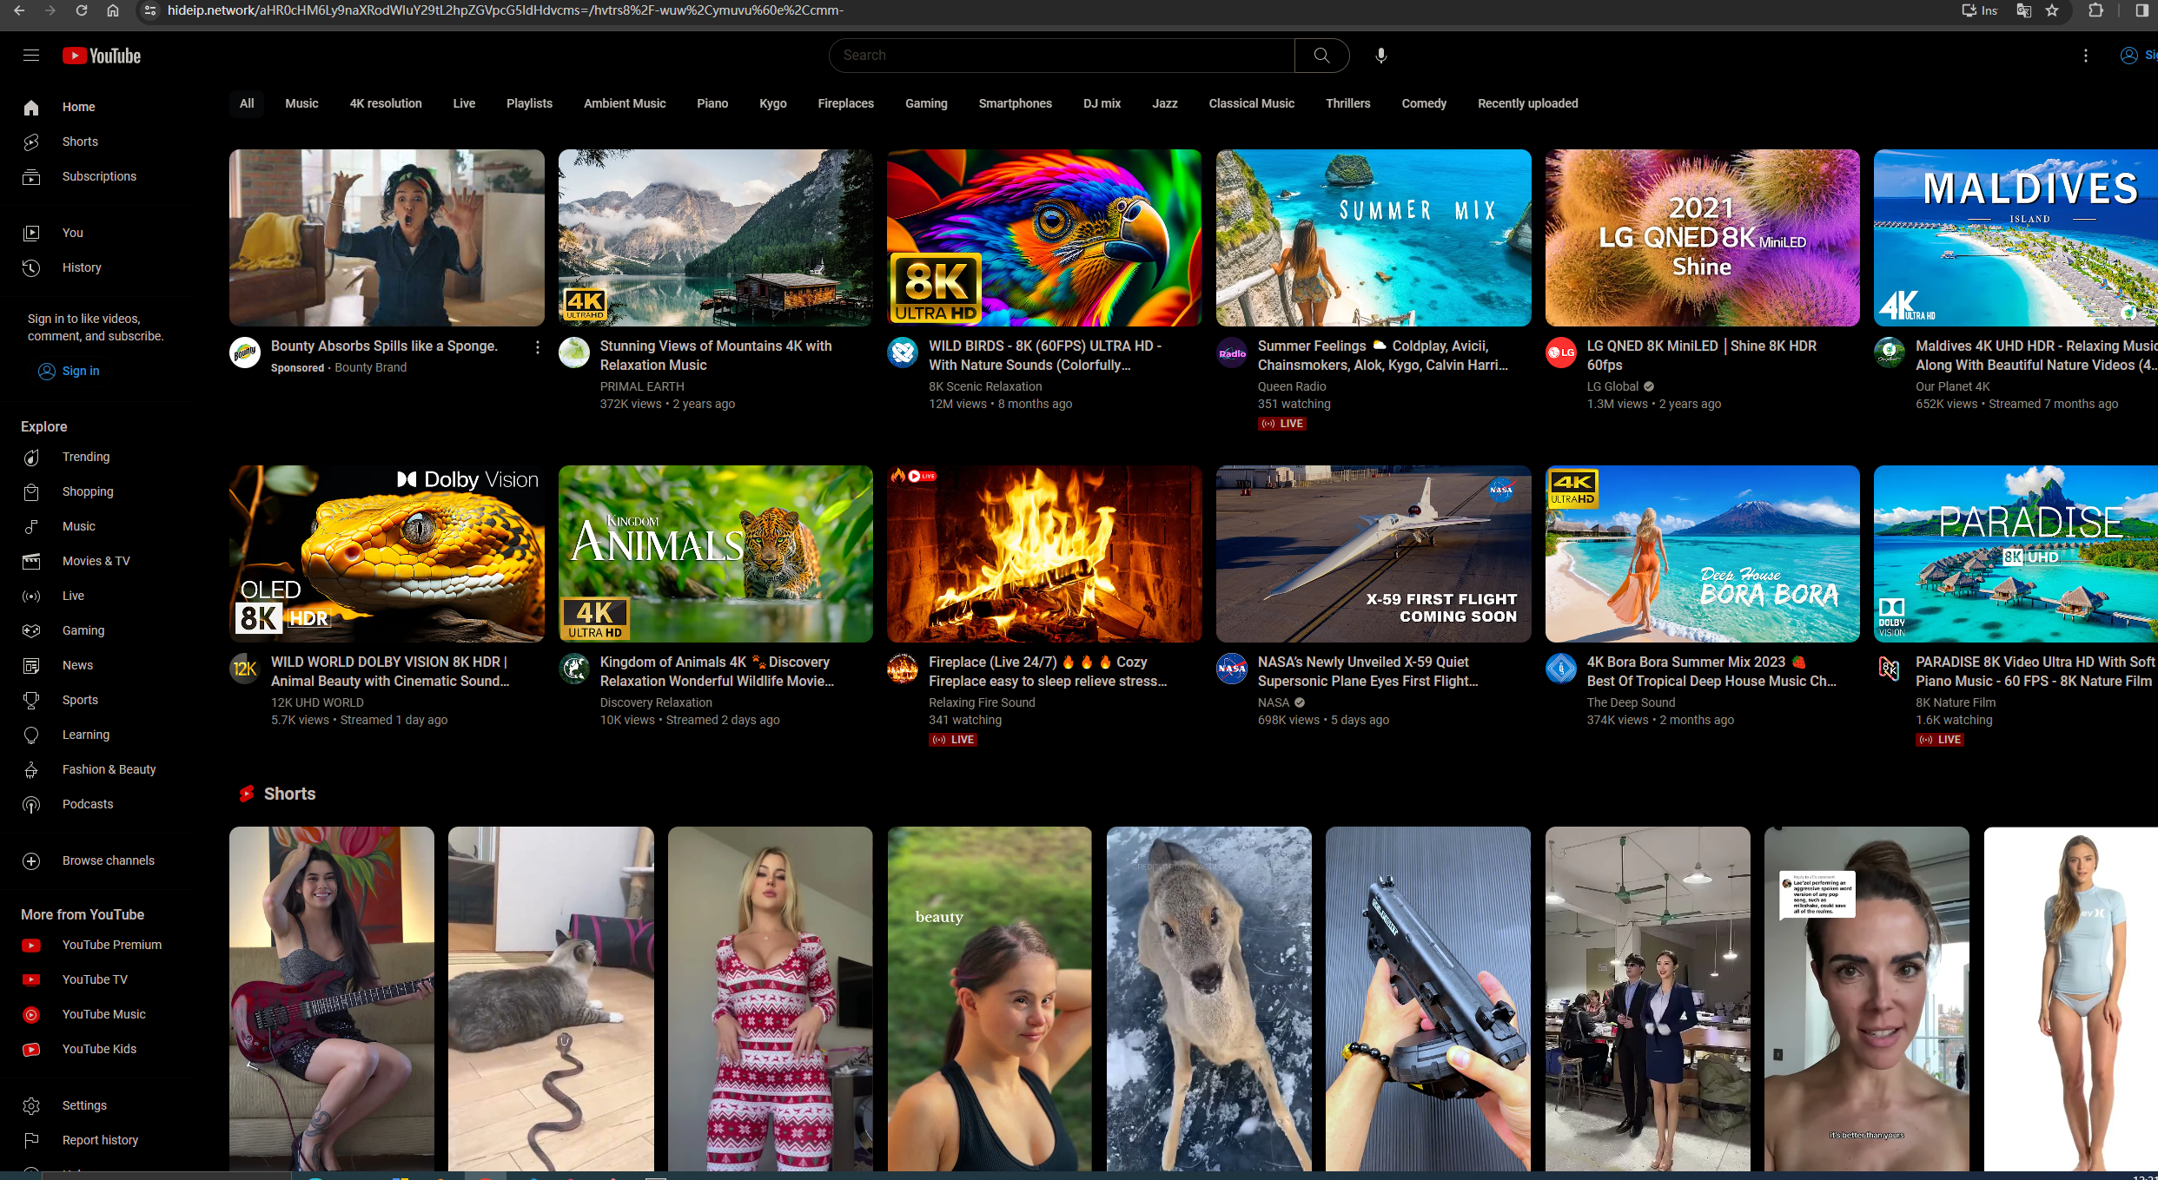This screenshot has width=2158, height=1180.
Task: Click the search magnifier button
Action: (1321, 56)
